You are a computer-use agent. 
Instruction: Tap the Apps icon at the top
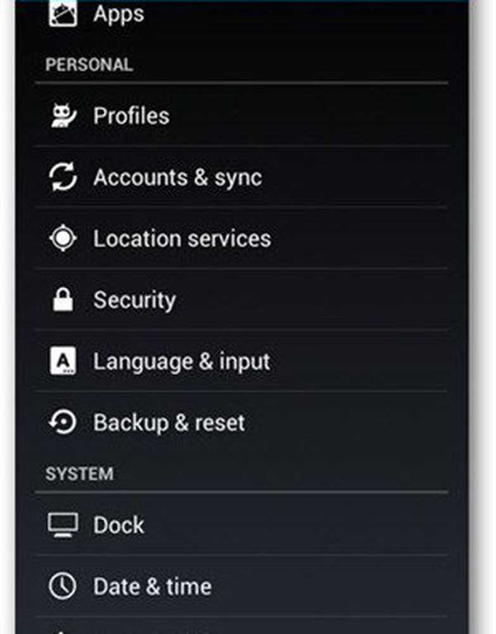pos(63,13)
